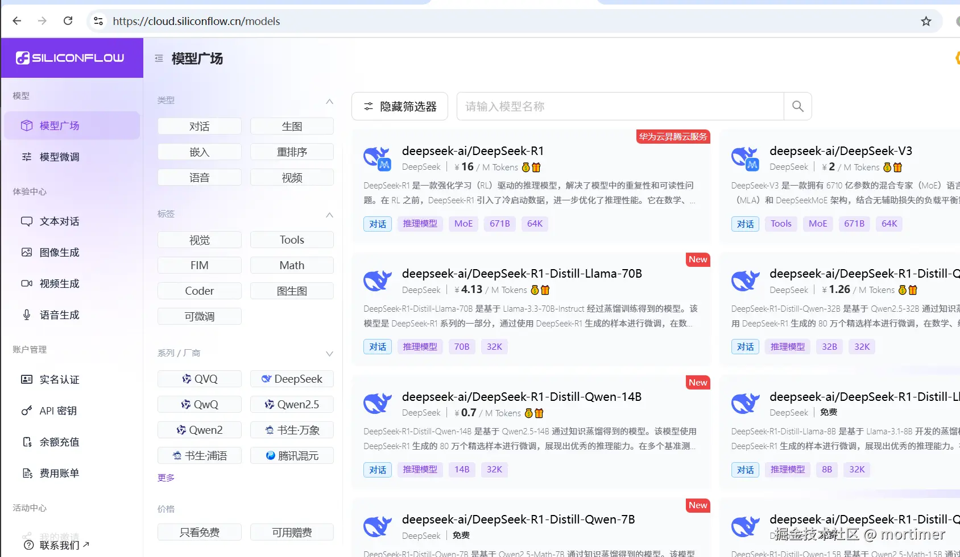Click the browser forward arrow
The height and width of the screenshot is (557, 960).
(x=42, y=21)
